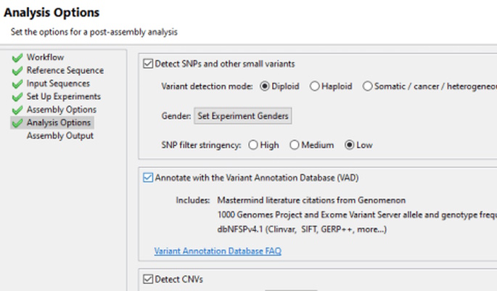This screenshot has width=497, height=291.
Task: Switch to the Workflow step
Action: pyautogui.click(x=45, y=57)
